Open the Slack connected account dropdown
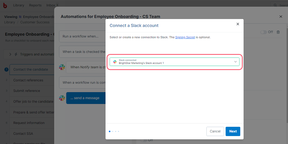 click(174, 62)
